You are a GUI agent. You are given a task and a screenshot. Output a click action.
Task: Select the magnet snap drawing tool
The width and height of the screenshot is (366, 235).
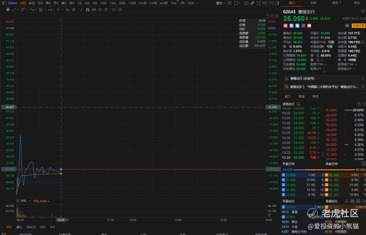tap(87, 9)
